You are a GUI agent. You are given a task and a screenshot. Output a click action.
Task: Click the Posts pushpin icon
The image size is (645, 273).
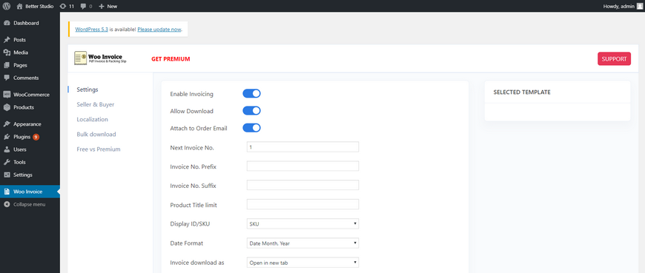tap(7, 40)
